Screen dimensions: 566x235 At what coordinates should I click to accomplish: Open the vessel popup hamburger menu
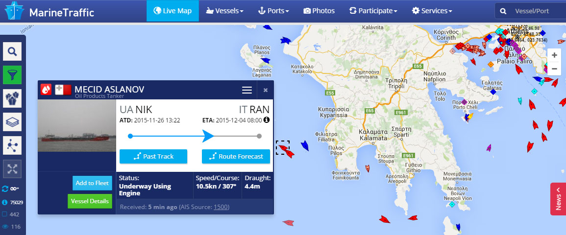tap(247, 90)
